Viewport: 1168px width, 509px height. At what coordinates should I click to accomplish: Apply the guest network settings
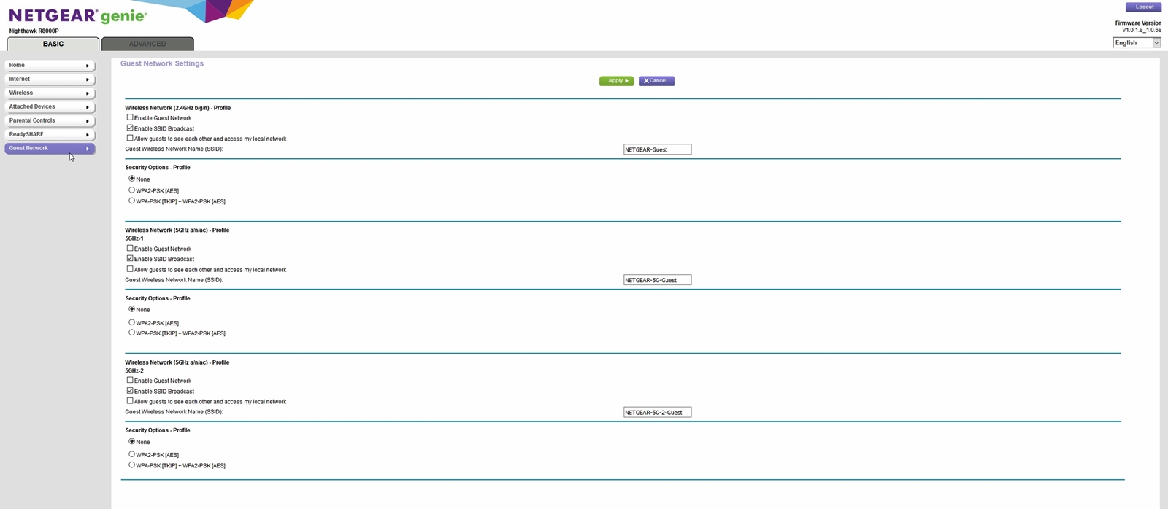click(x=616, y=81)
